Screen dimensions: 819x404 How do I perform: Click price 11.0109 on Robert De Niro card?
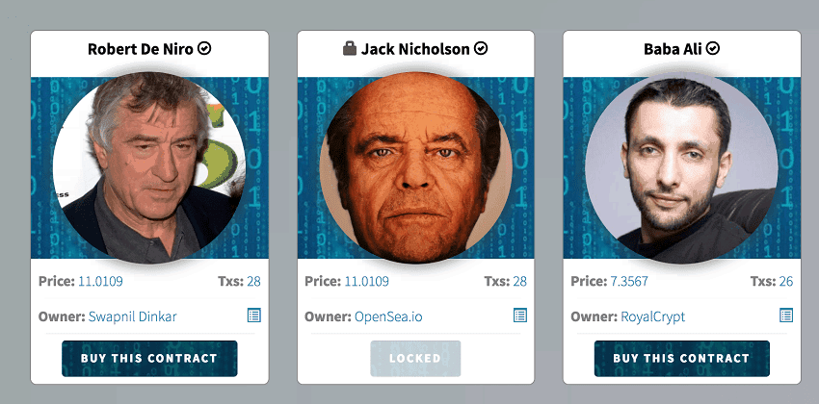[x=100, y=282]
